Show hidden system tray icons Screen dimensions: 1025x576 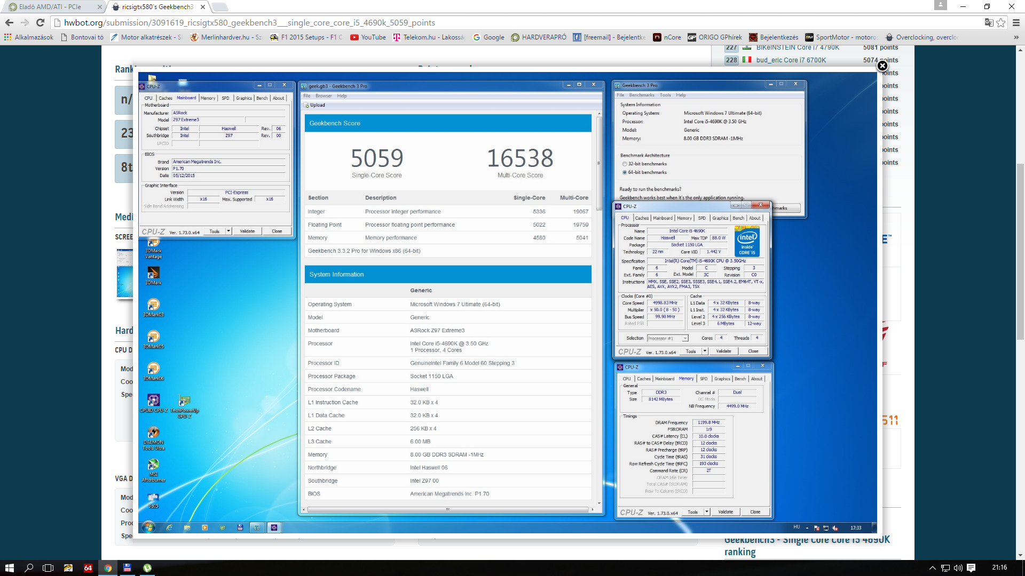(932, 568)
